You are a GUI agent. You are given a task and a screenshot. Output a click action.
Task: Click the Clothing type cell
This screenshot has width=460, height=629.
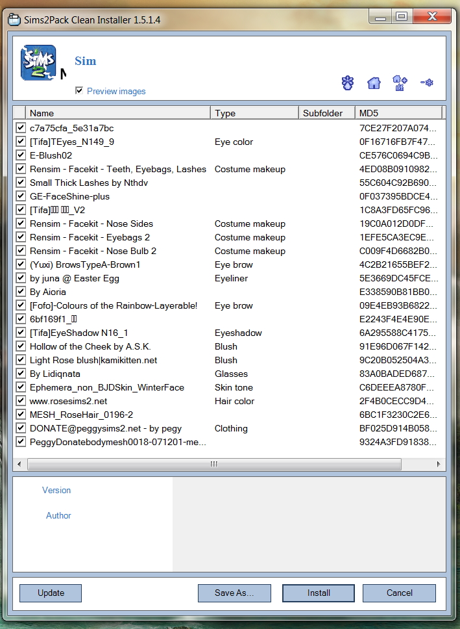pyautogui.click(x=231, y=428)
